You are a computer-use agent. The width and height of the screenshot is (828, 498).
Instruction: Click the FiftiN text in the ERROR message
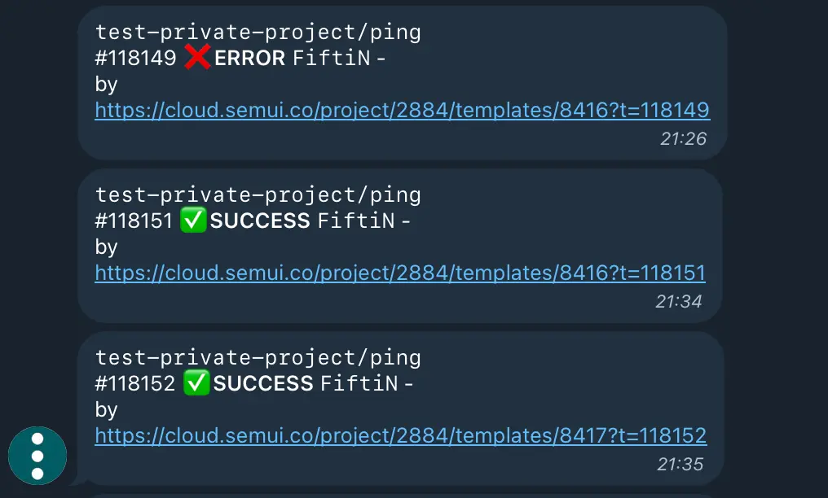pyautogui.click(x=332, y=58)
